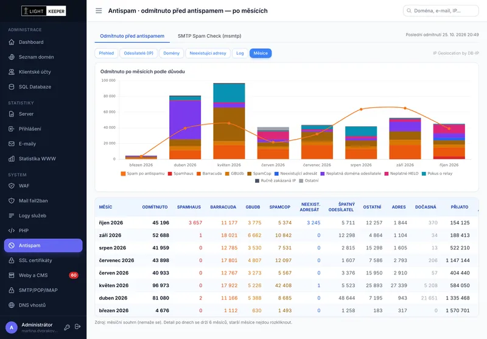Click the DNS vhostů globe icon
This screenshot has height=339, width=487.
(x=12, y=305)
